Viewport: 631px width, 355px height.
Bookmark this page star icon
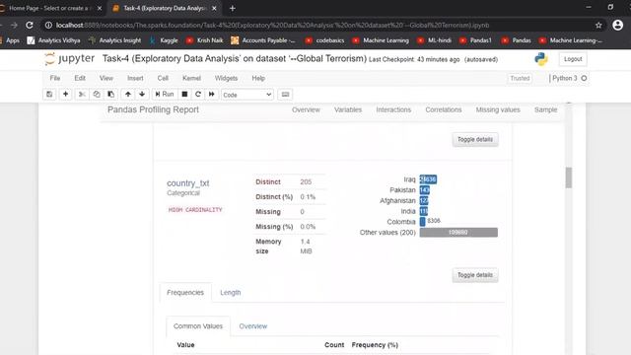click(598, 25)
